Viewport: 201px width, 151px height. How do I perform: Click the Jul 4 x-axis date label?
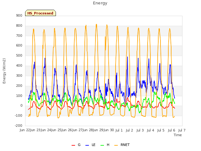point(150,130)
